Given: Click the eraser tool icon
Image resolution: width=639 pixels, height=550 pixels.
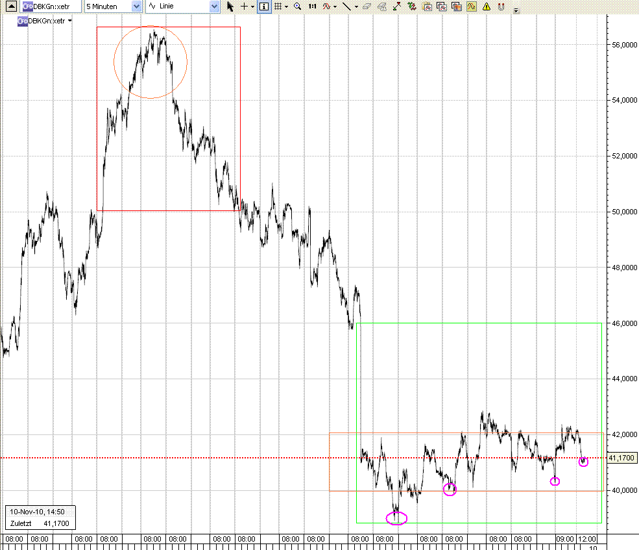Looking at the screenshot, I should (x=366, y=6).
